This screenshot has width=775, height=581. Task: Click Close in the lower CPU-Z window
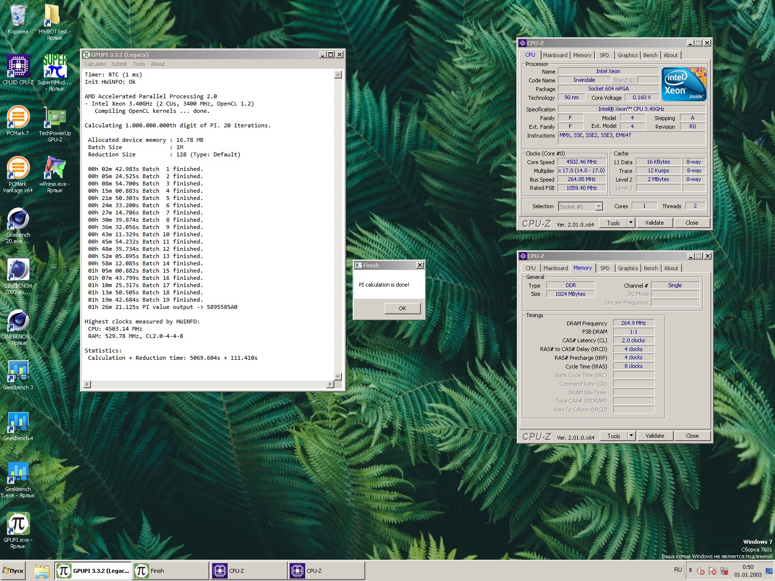tap(692, 436)
